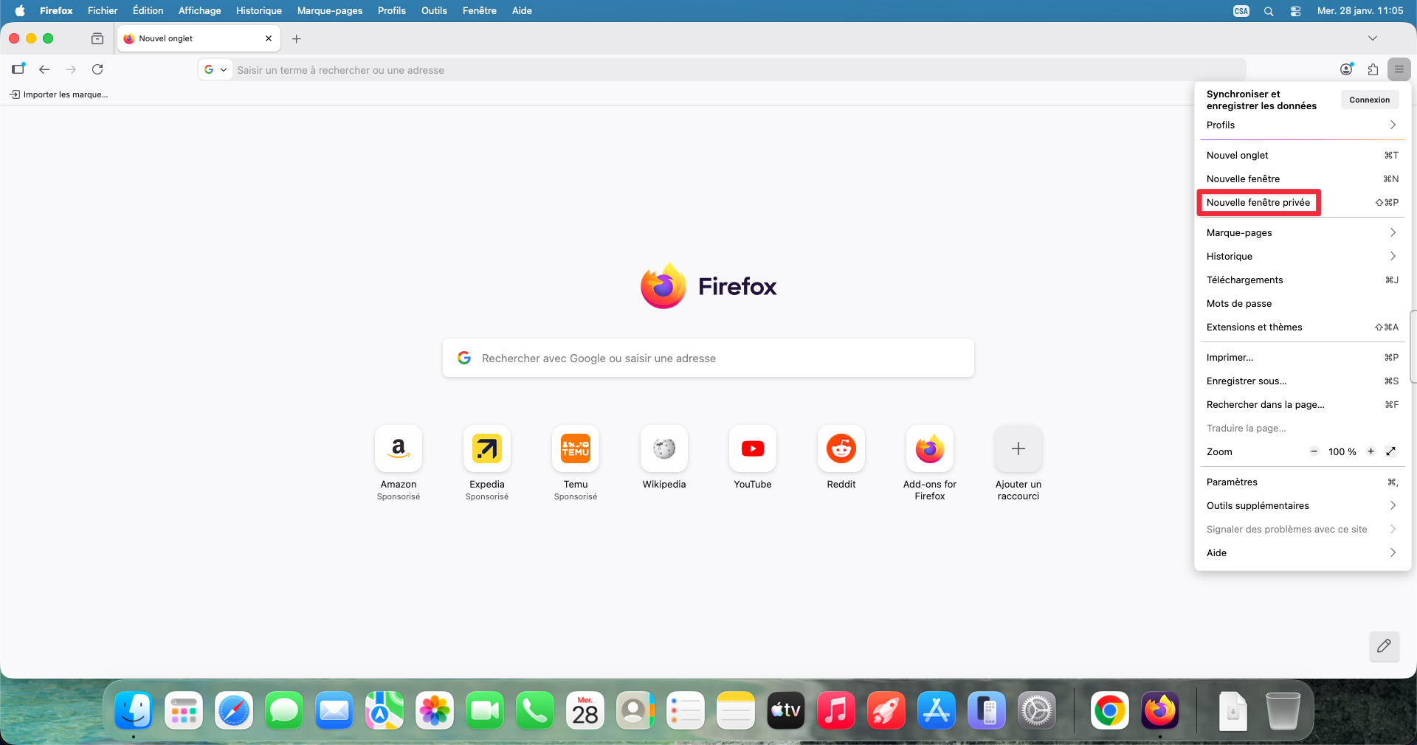Open the Outils menu bar item
Image resolution: width=1417 pixels, height=745 pixels.
(434, 11)
